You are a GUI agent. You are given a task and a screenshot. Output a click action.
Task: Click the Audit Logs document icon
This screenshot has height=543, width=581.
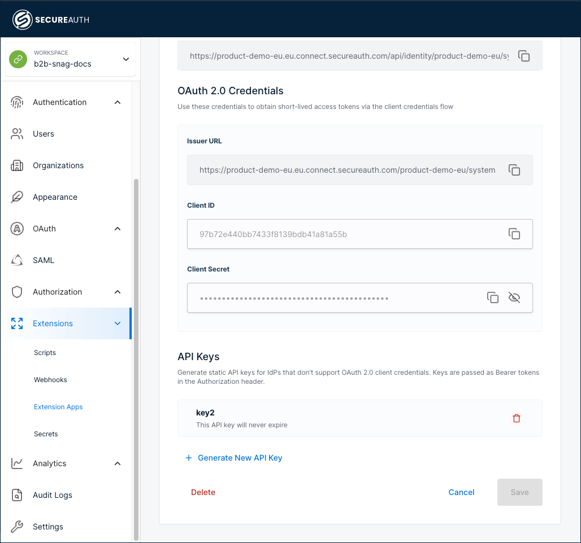point(17,495)
